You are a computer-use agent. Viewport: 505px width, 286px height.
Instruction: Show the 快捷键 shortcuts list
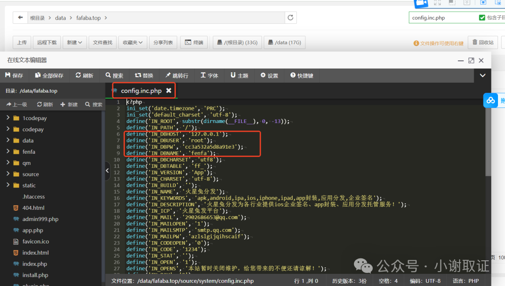point(302,76)
